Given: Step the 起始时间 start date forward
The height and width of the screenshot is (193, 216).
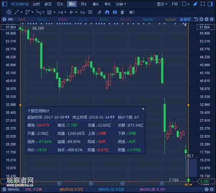Looking at the screenshot, I should [69, 117].
